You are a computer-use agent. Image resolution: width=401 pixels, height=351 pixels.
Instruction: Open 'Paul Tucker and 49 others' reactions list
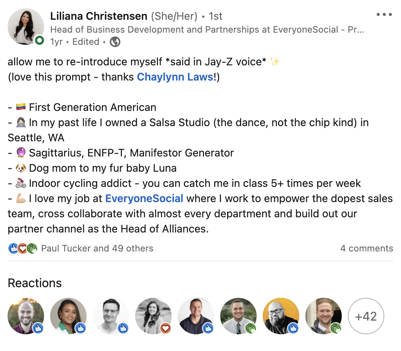point(97,249)
